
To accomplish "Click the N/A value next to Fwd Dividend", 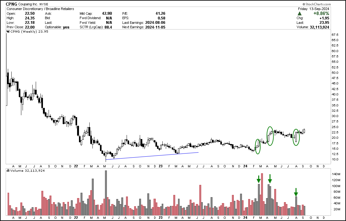I will tap(109, 18).
